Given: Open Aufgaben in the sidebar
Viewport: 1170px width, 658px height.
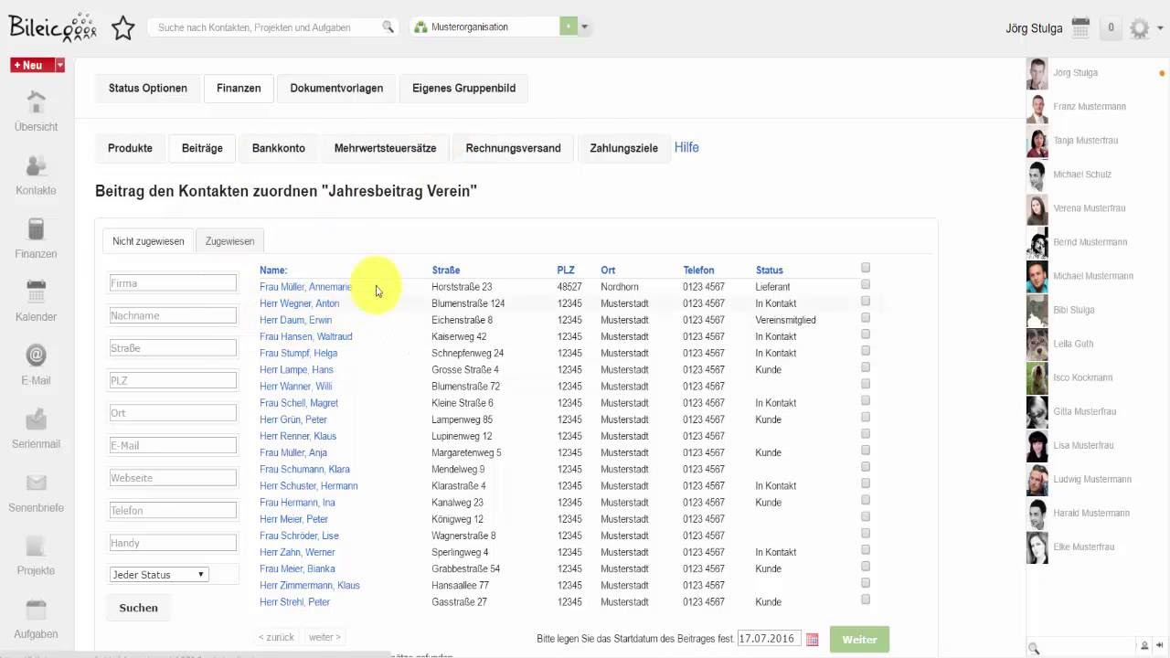Looking at the screenshot, I should 37,618.
